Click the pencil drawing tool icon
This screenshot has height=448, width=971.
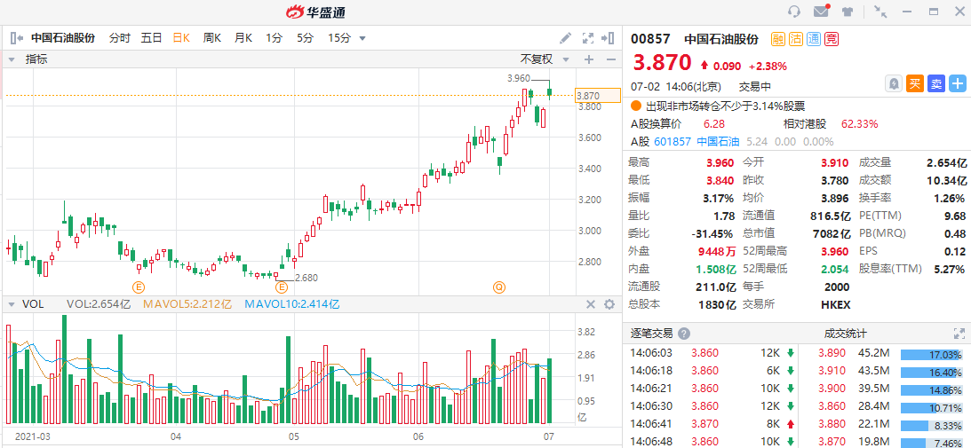pyautogui.click(x=565, y=38)
